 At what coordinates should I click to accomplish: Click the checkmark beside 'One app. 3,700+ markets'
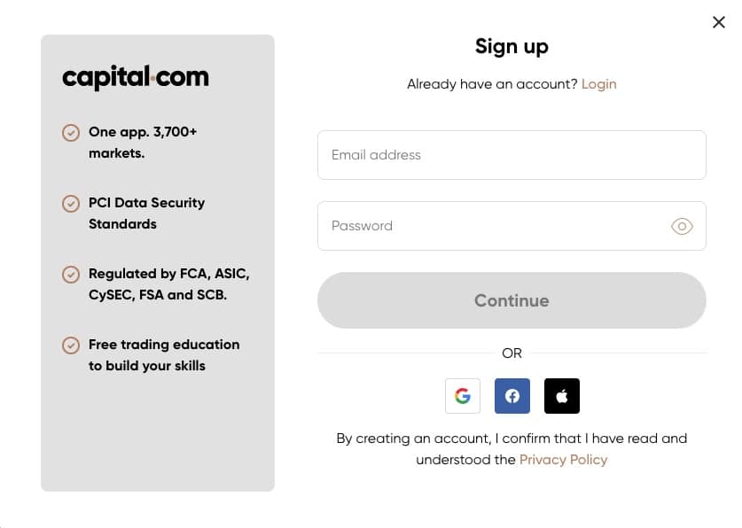(71, 133)
